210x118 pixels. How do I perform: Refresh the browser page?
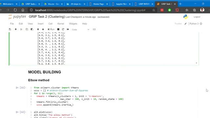pos(15,10)
